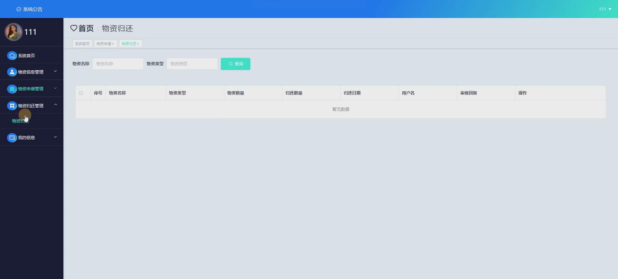Switch to the 系统首页 tab
618x279 pixels.
pyautogui.click(x=82, y=44)
